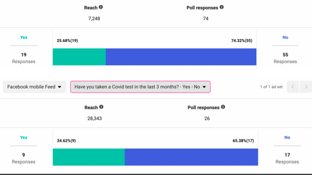This screenshot has width=312, height=175.
Task: Click the 28,343 reach value
Action: (x=94, y=118)
